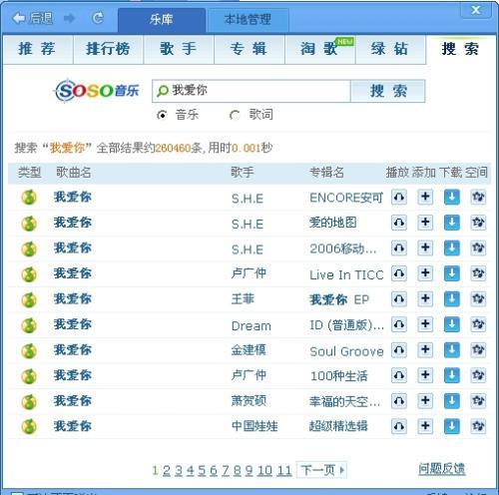The height and width of the screenshot is (495, 499).
Task: Open the 排行榜 tab
Action: 108,49
